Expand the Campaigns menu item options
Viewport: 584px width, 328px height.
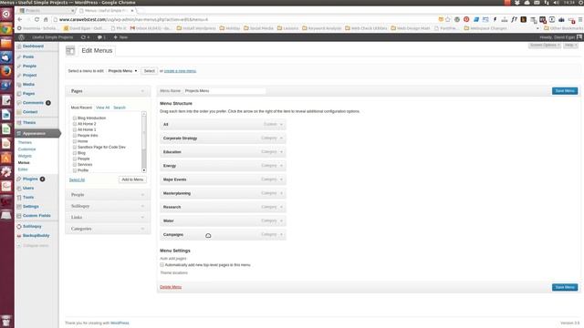pyautogui.click(x=282, y=234)
